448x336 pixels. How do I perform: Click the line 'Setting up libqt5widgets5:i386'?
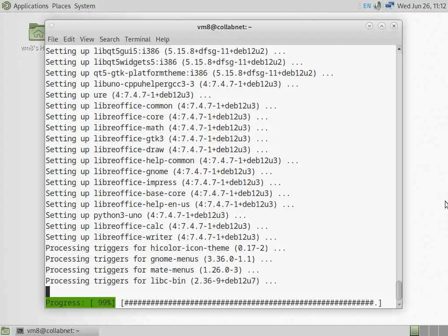pos(174,62)
